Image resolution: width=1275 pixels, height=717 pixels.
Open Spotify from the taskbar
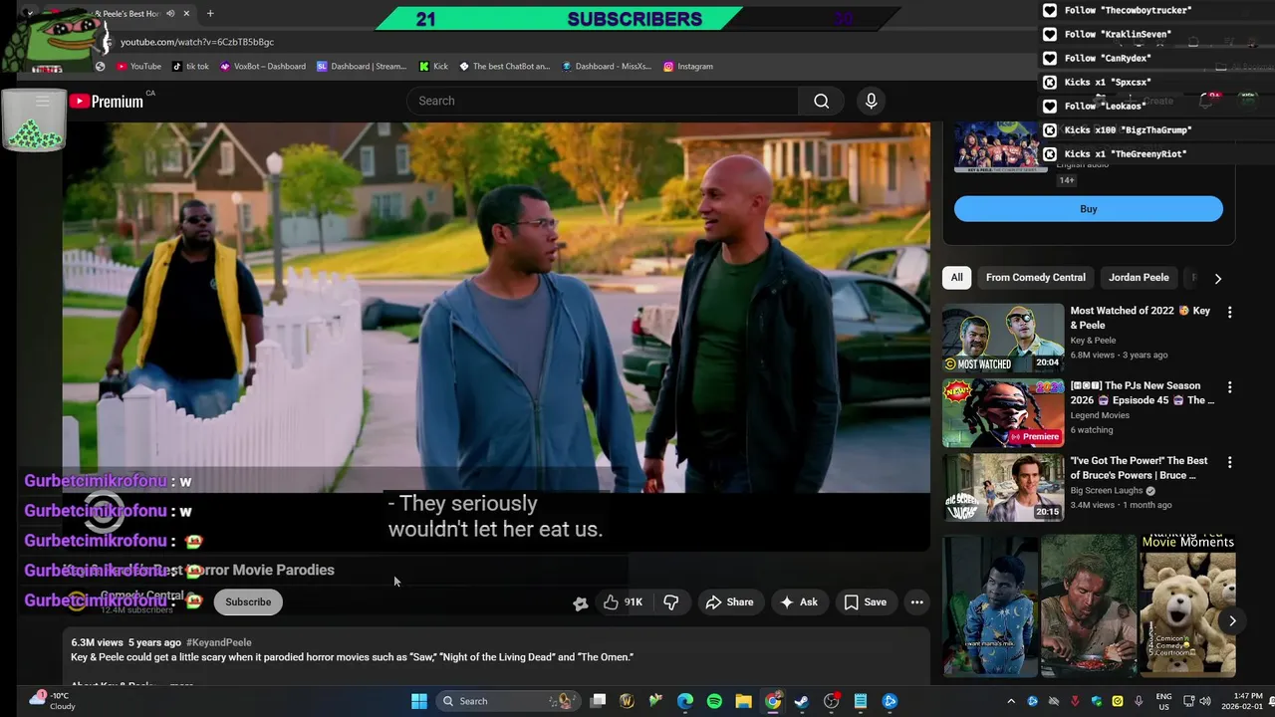[x=714, y=701]
